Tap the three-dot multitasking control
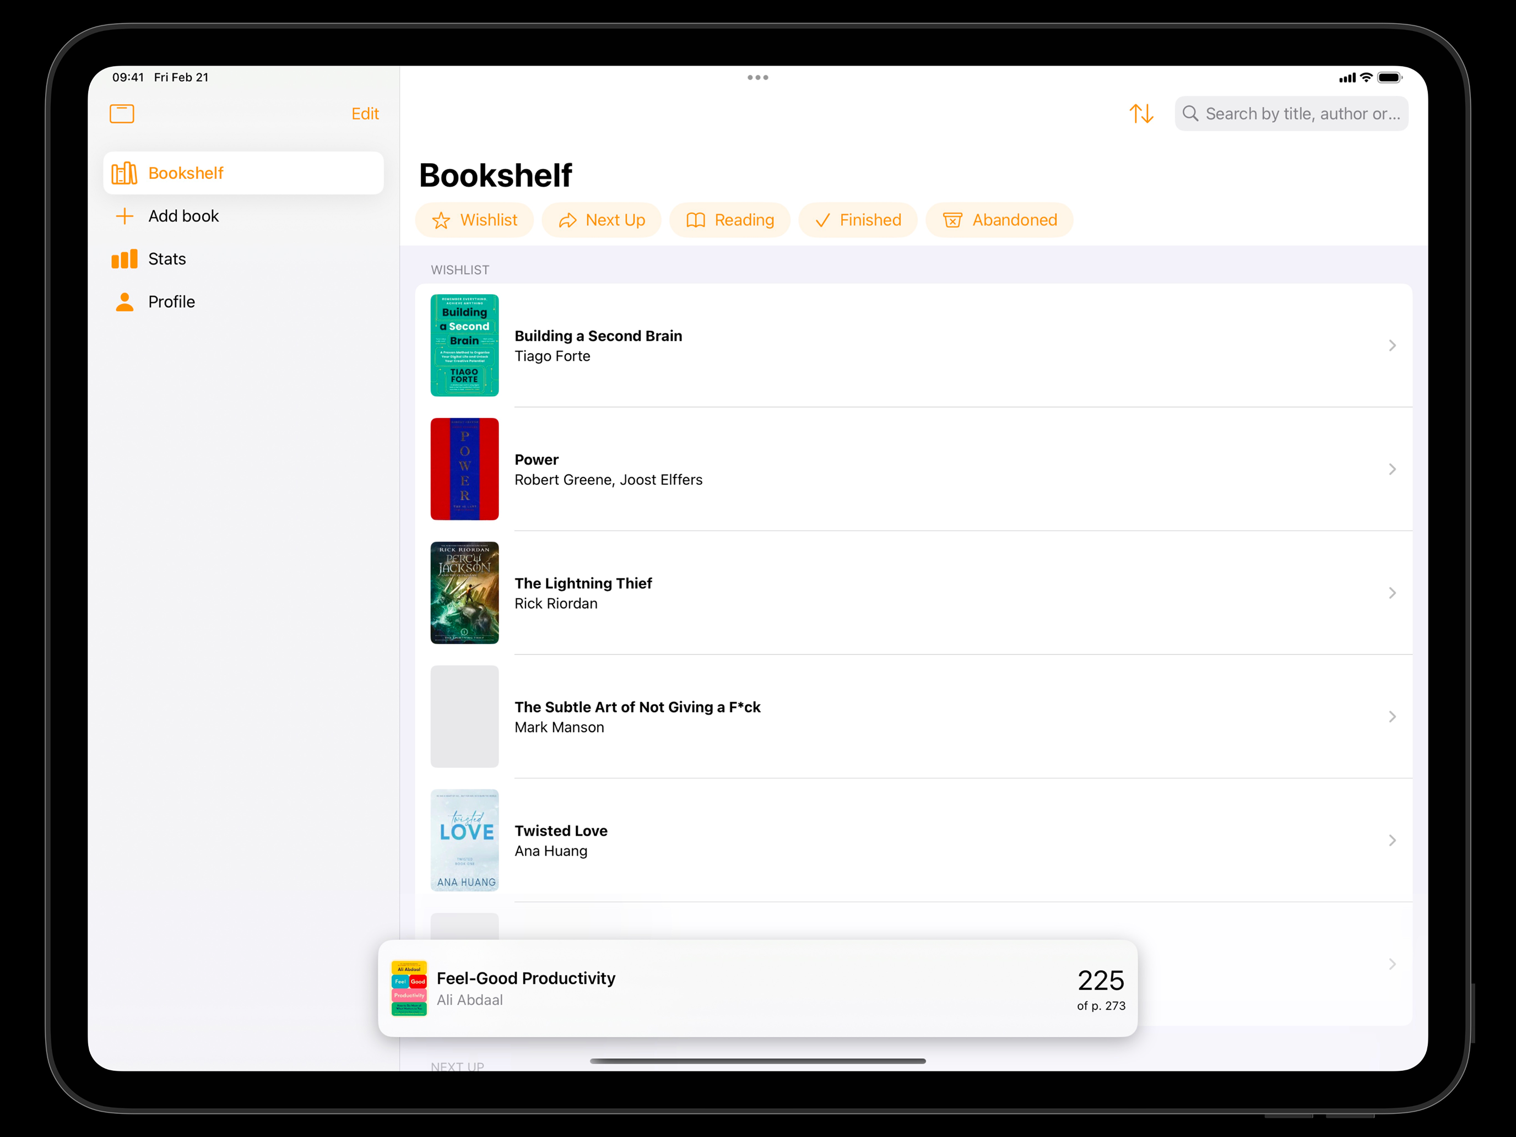1516x1137 pixels. 757,78
